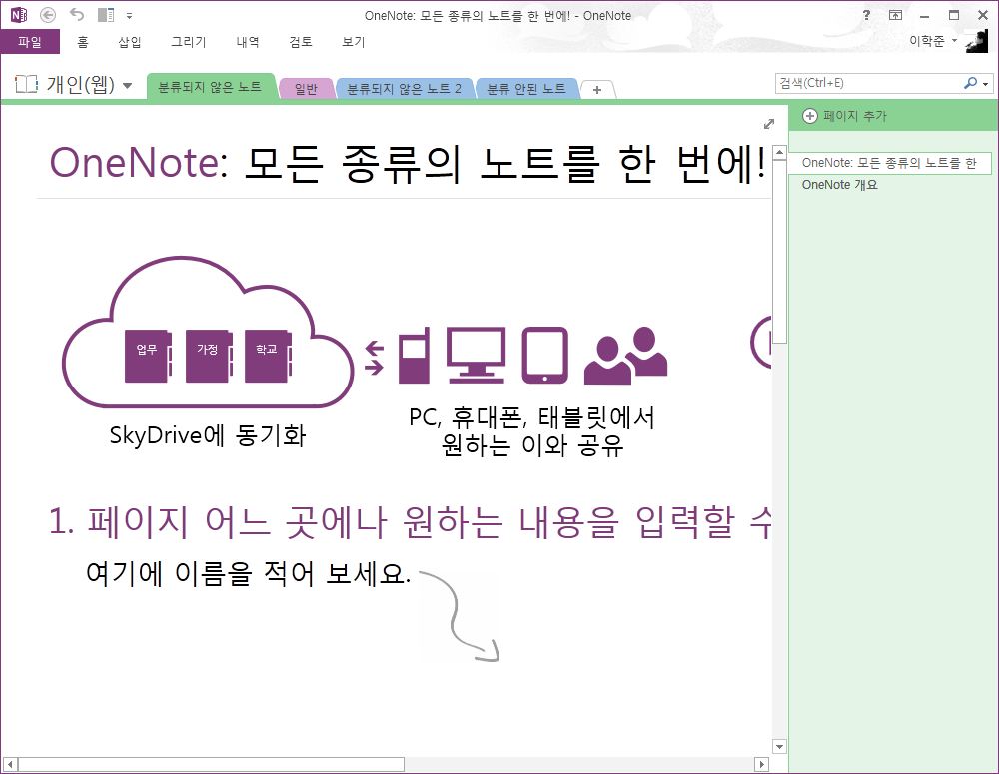Viewport: 999px width, 774px height.
Task: Open the 일반 section tab
Action: pyautogui.click(x=306, y=89)
